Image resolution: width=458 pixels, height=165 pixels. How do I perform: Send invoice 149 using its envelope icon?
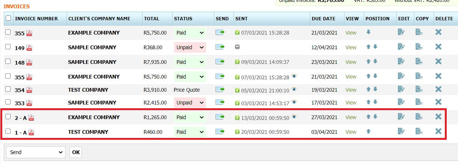(x=220, y=47)
